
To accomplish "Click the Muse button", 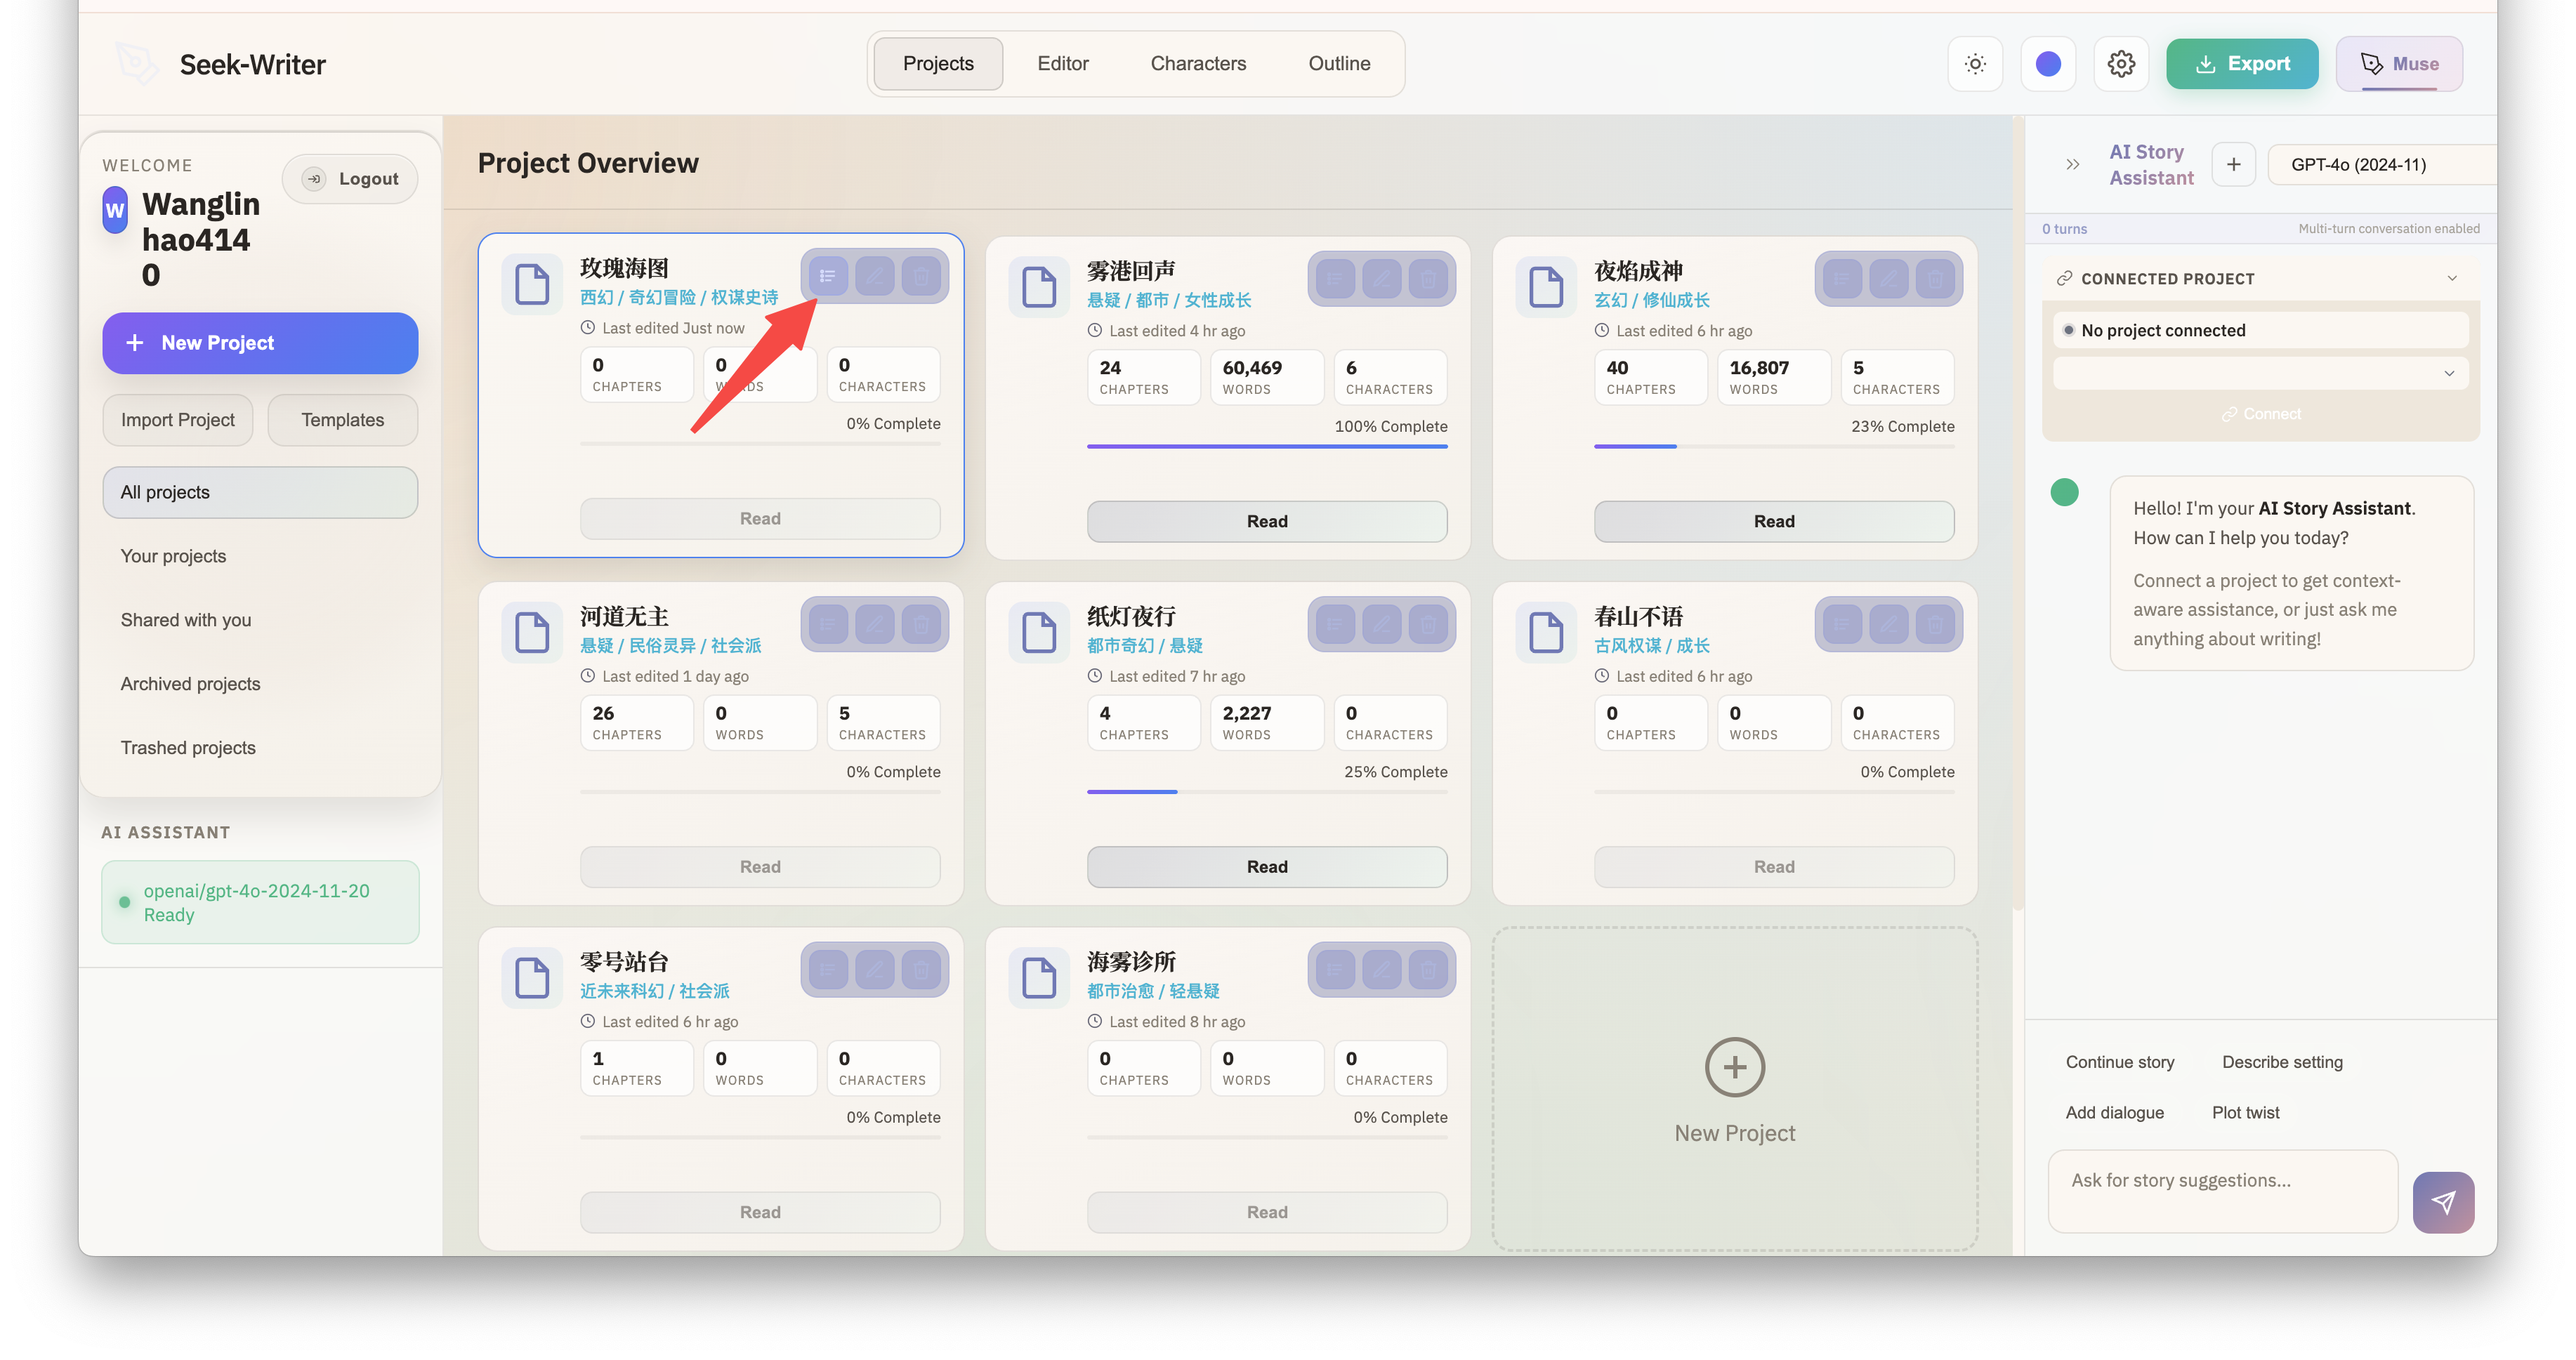I will 2399,64.
